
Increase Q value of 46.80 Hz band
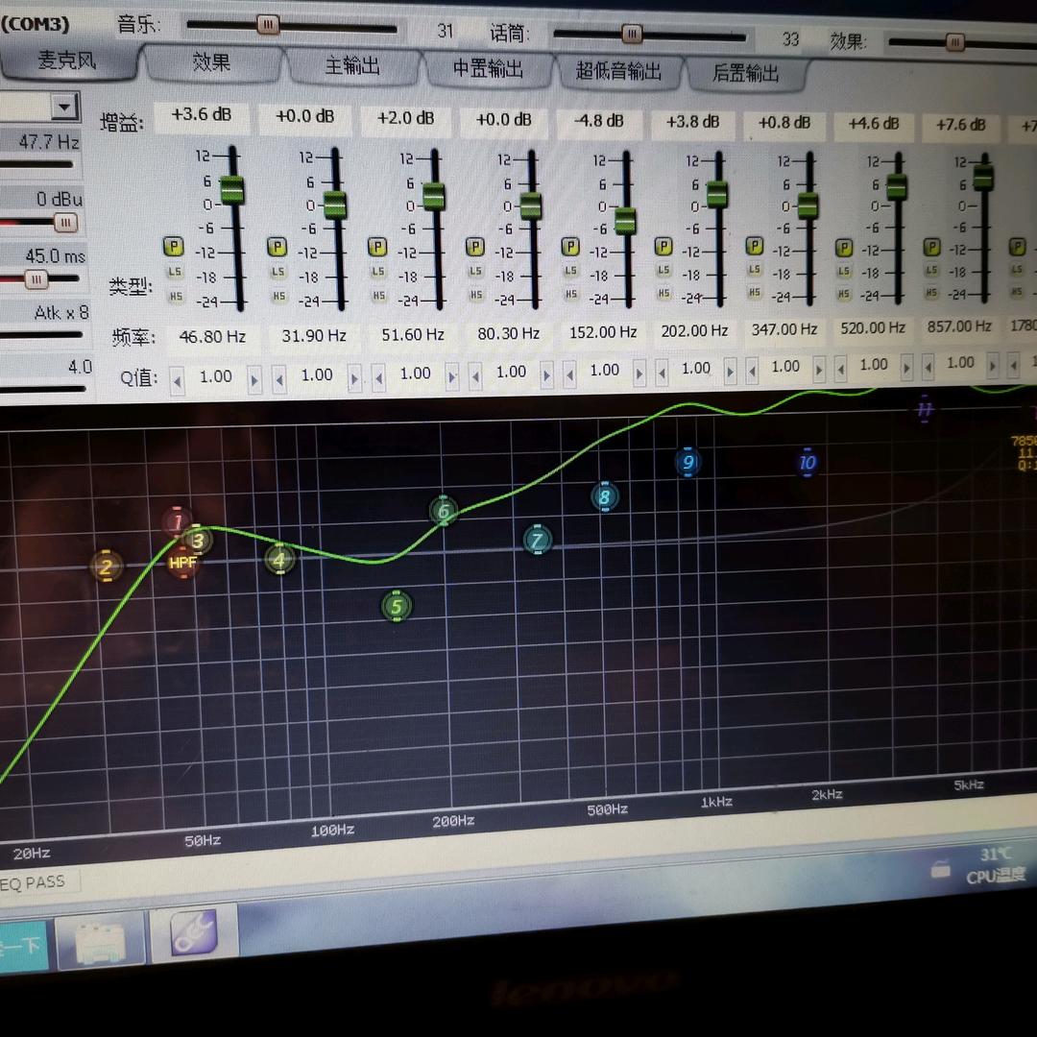(254, 380)
